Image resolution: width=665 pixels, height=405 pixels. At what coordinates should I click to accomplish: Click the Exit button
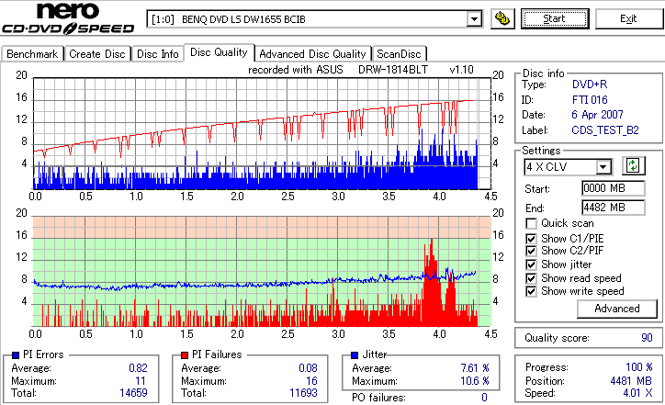coord(628,19)
